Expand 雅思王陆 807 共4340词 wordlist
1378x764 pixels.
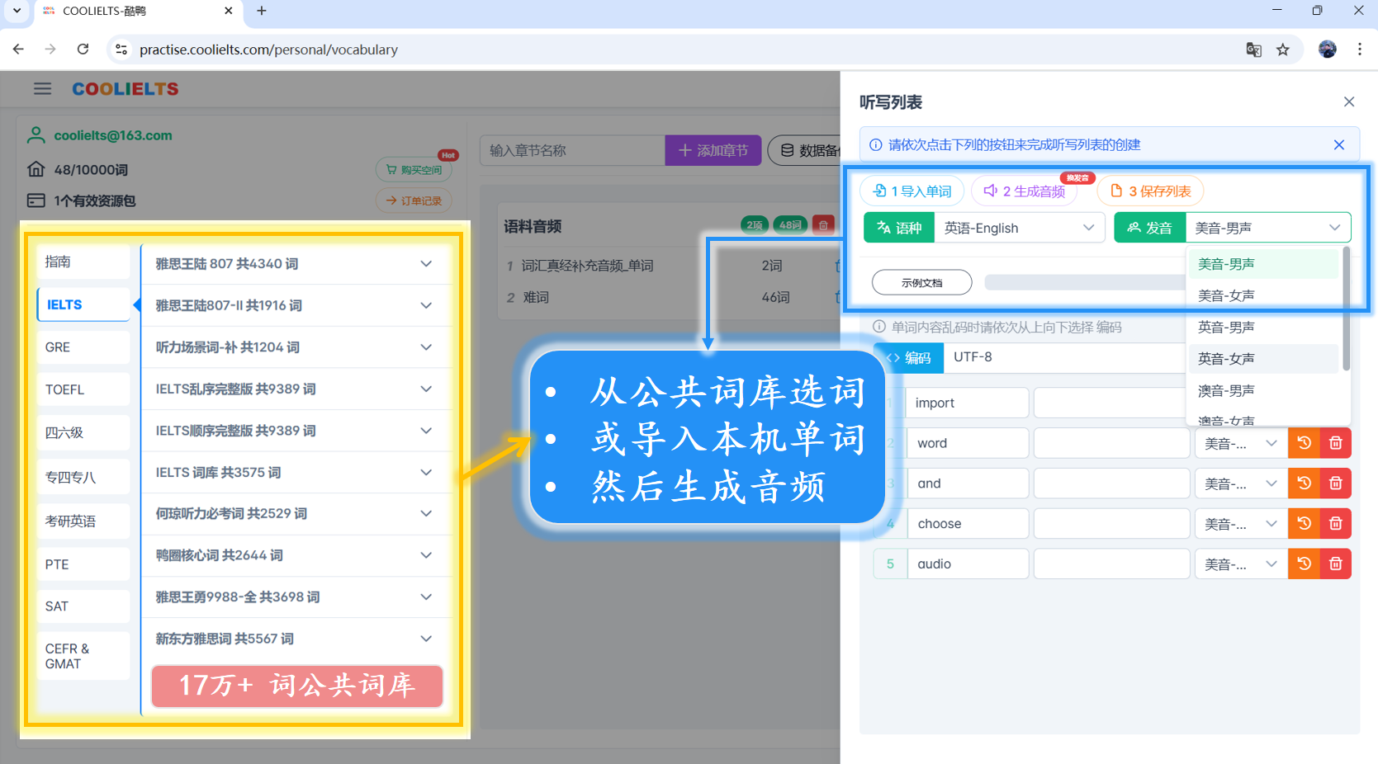(296, 264)
